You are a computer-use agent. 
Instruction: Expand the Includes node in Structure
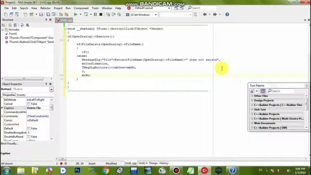coord(2,30)
